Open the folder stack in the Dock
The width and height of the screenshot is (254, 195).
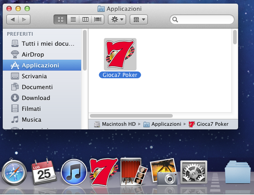pyautogui.click(x=238, y=172)
